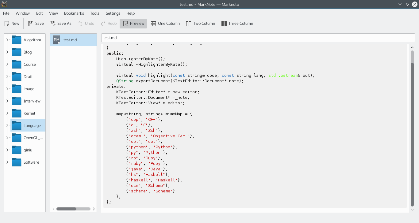Expand the Language folder arrow
Screen dimensions: 419x223
pyautogui.click(x=7, y=125)
